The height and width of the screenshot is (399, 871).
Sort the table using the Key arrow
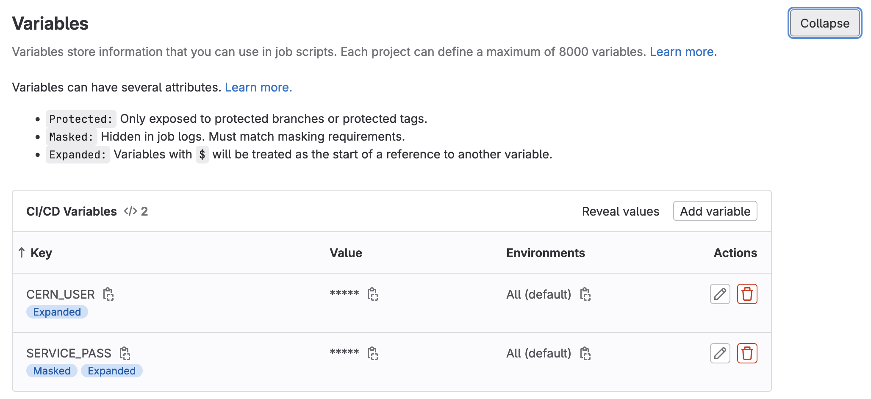click(x=22, y=252)
